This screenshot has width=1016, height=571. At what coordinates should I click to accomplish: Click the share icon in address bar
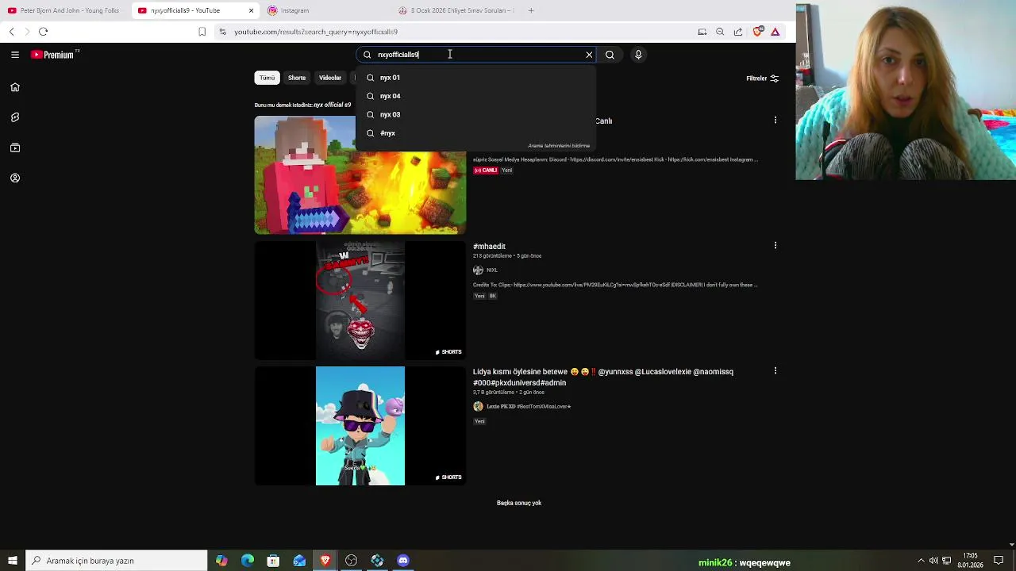point(738,32)
